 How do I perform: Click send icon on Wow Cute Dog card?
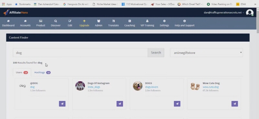[x=235, y=104]
